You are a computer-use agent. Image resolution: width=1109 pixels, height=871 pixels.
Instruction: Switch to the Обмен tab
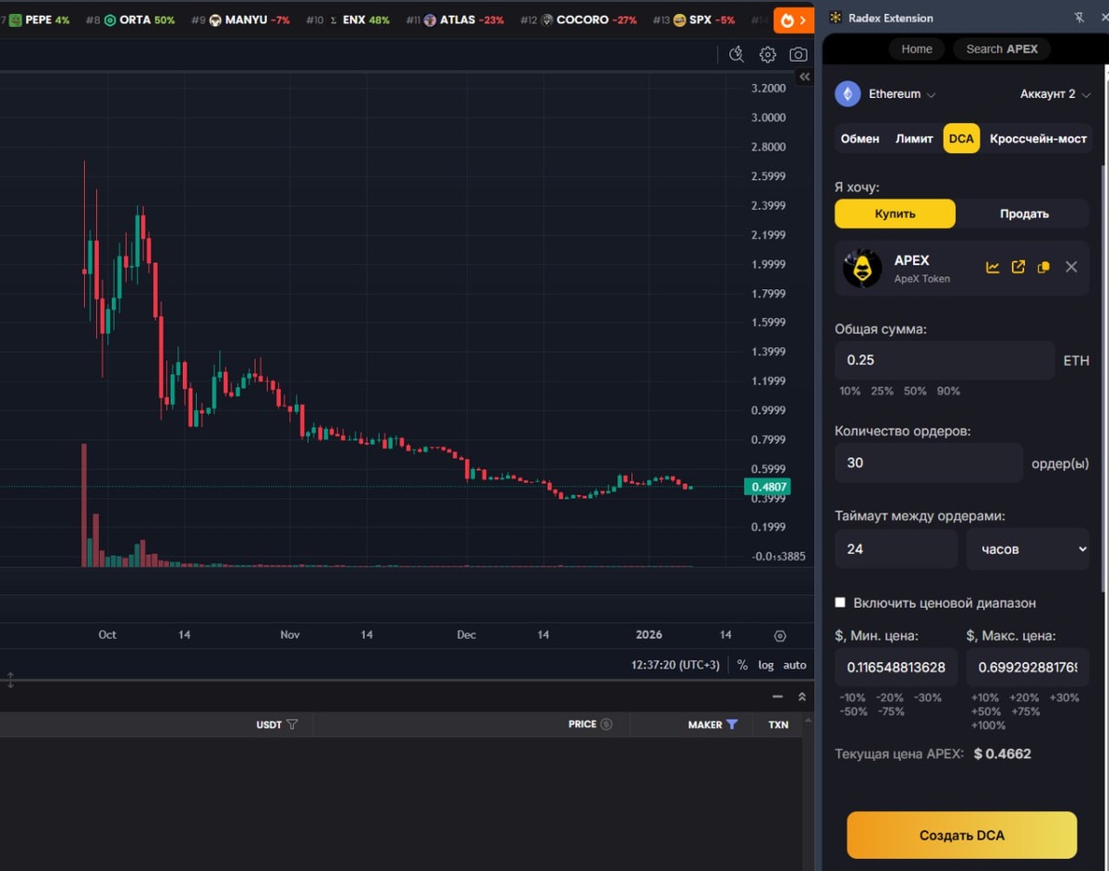[859, 139]
